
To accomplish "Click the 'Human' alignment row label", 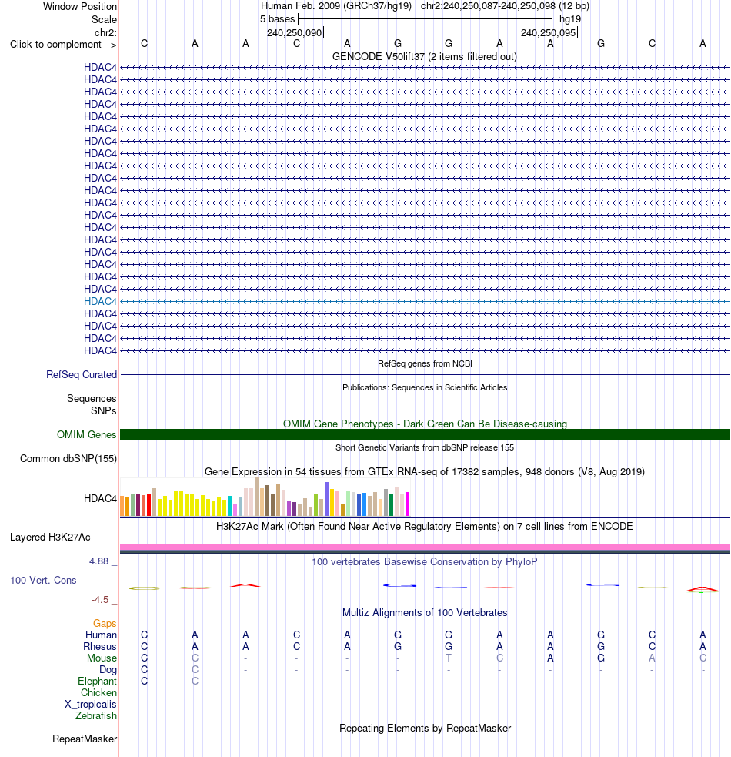I will 102,635.
